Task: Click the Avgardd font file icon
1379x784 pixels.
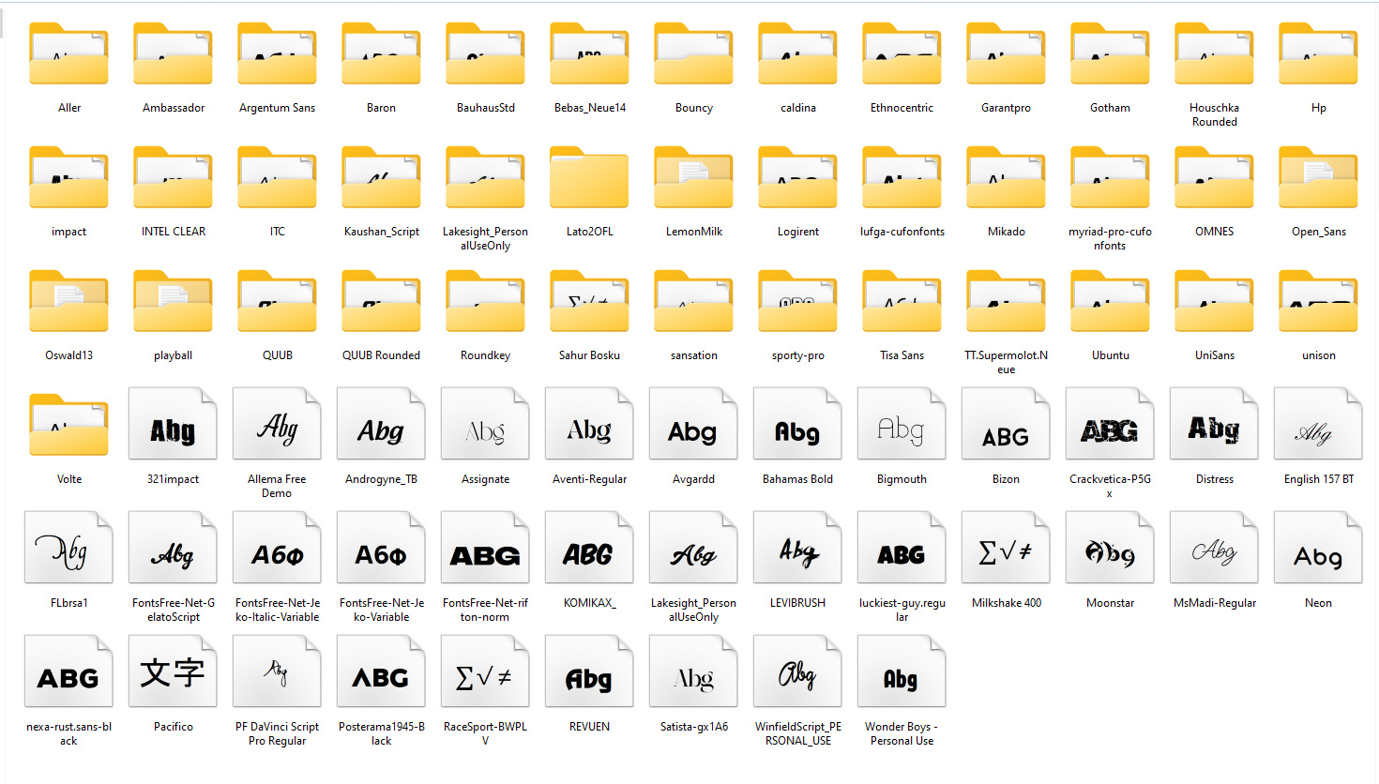Action: (693, 424)
